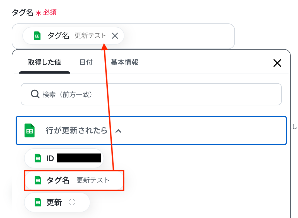Screen dimensions: 298x218
Task: Remove the selected タグ名 chip with its X
Action: [x=115, y=36]
